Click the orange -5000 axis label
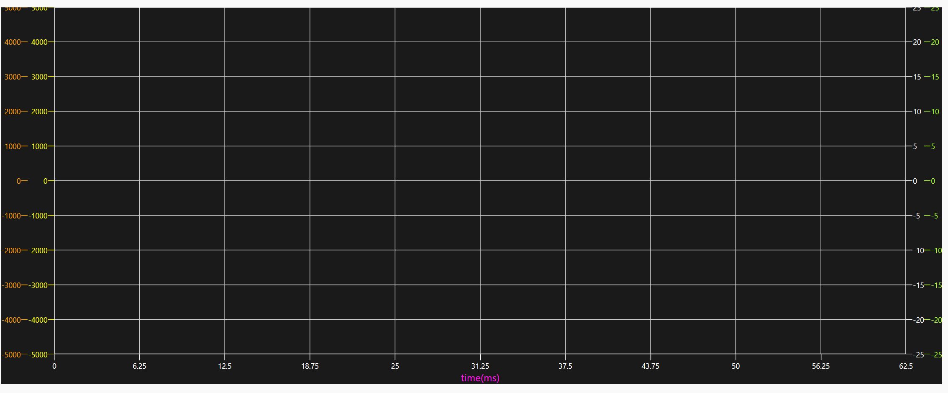The image size is (948, 393). point(12,355)
